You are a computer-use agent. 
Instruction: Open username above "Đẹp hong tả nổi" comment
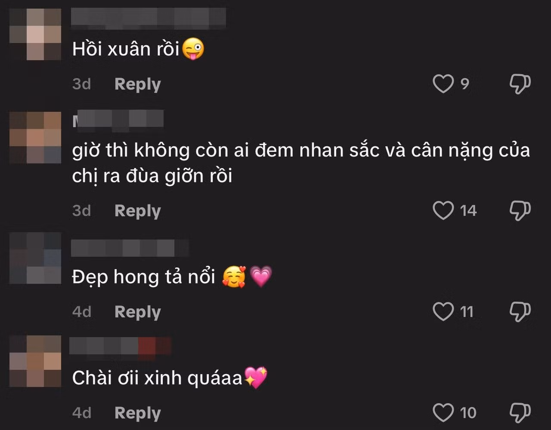tap(130, 249)
